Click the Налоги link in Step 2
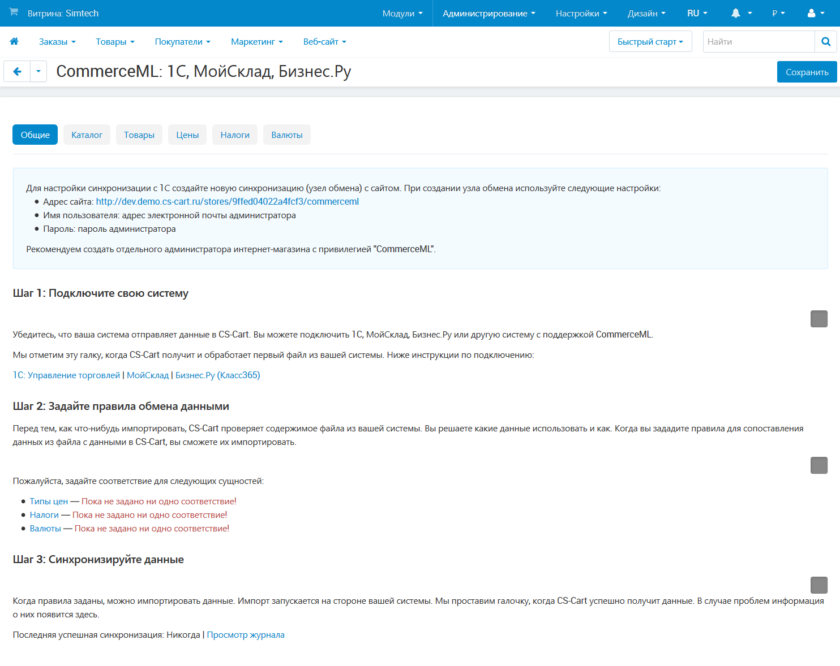The width and height of the screenshot is (840, 666). (x=44, y=514)
